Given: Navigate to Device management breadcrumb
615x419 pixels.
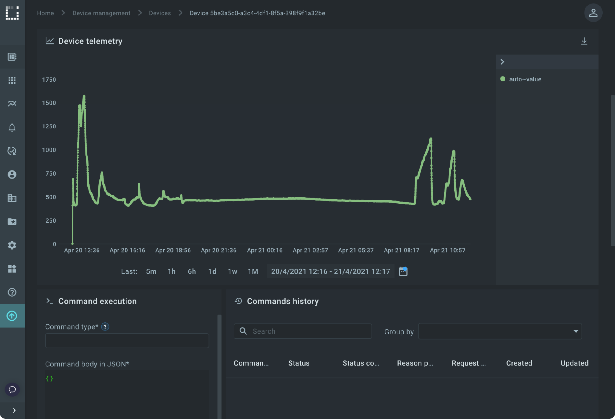Looking at the screenshot, I should tap(101, 13).
